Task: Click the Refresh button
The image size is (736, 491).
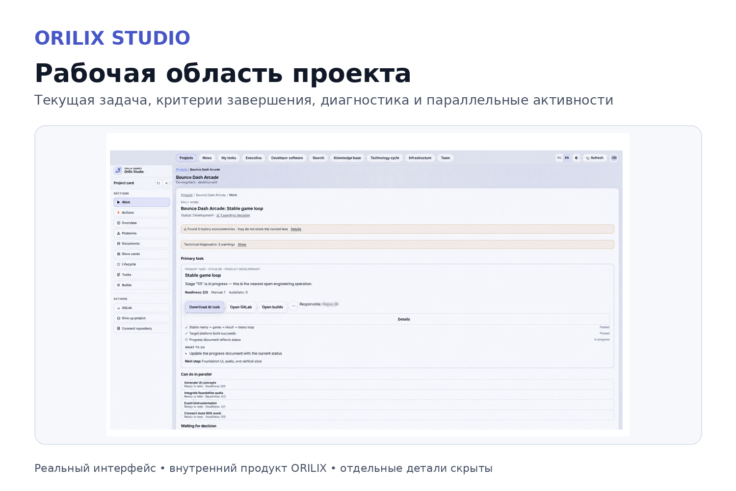Action: pyautogui.click(x=595, y=158)
